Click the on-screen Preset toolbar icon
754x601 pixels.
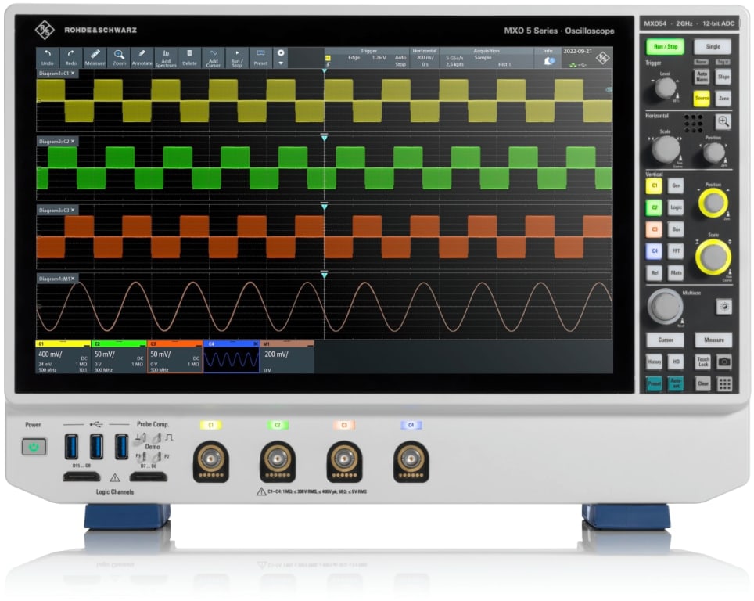click(260, 57)
